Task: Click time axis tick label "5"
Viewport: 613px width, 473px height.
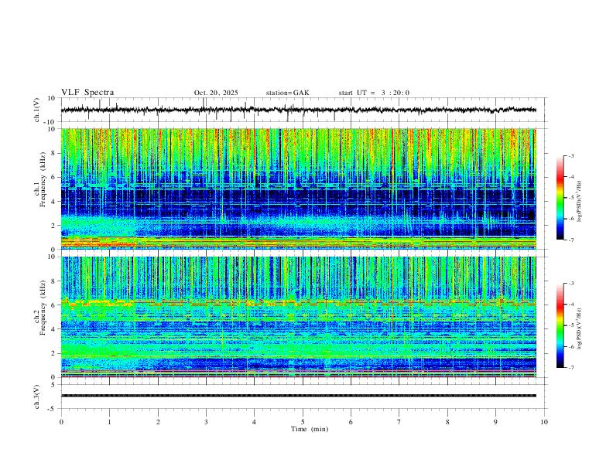Action: 303,422
